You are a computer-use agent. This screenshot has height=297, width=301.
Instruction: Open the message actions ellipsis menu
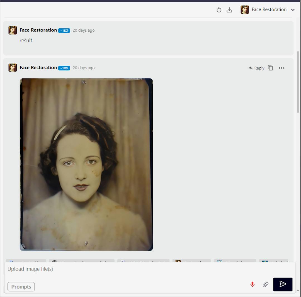tap(282, 68)
